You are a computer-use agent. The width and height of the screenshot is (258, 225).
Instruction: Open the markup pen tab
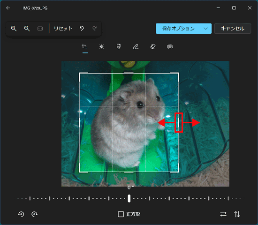(136, 47)
